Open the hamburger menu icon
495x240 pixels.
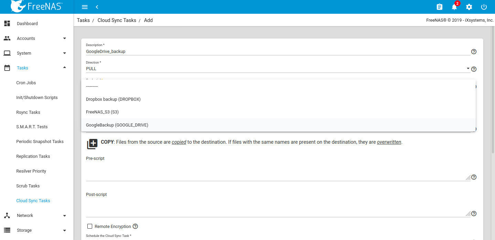[x=85, y=7]
